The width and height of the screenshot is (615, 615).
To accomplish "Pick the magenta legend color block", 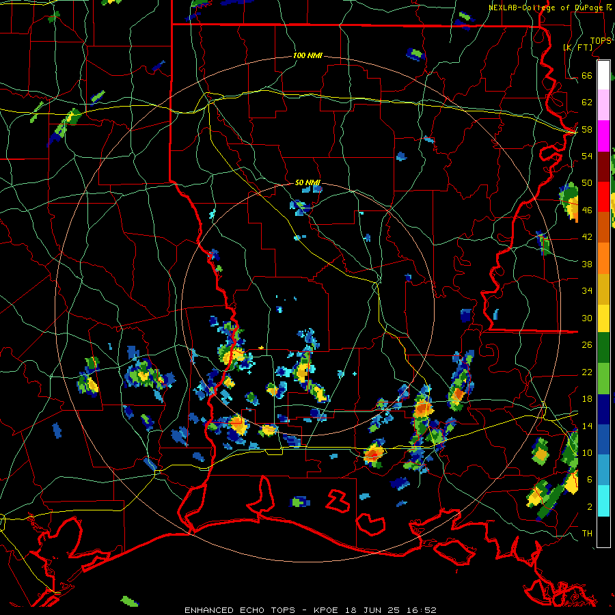I will [603, 136].
